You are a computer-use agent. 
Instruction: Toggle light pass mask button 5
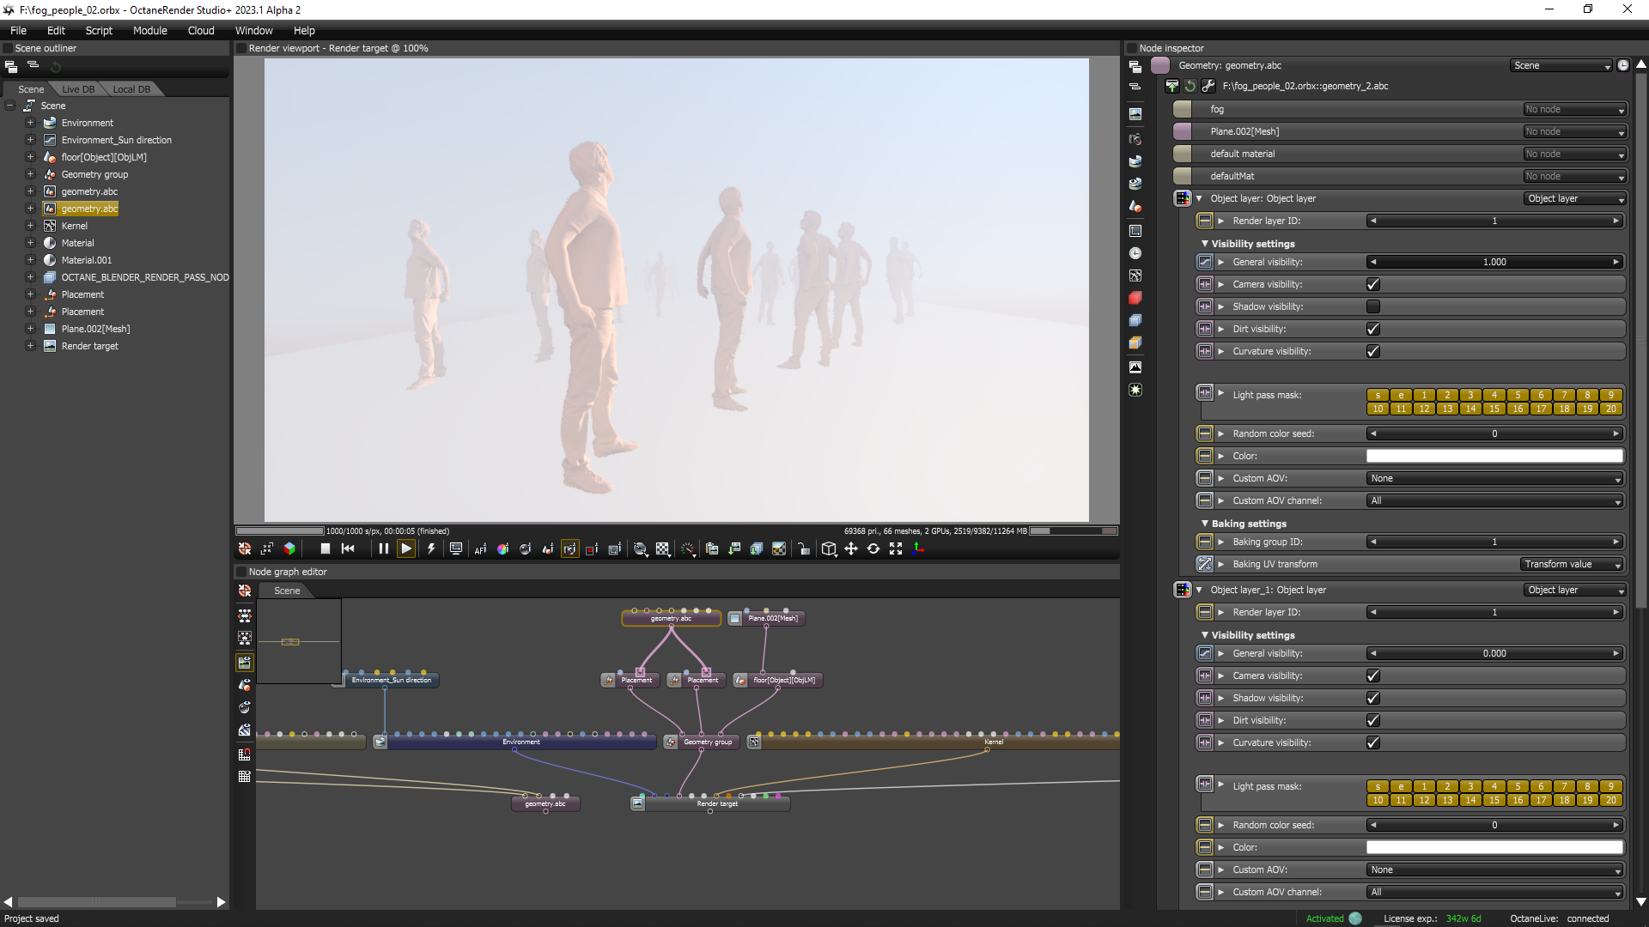tap(1518, 396)
